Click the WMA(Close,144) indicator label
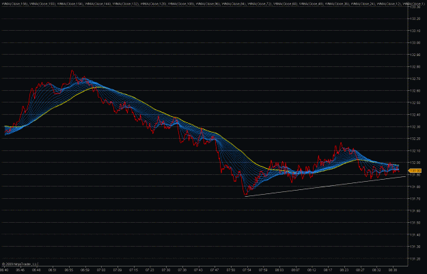 click(98, 4)
